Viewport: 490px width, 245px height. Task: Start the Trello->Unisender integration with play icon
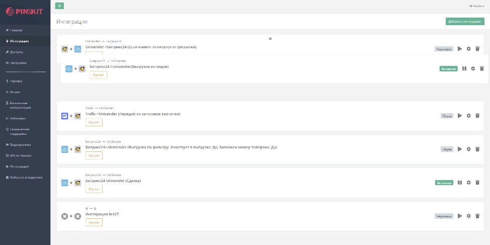459,116
